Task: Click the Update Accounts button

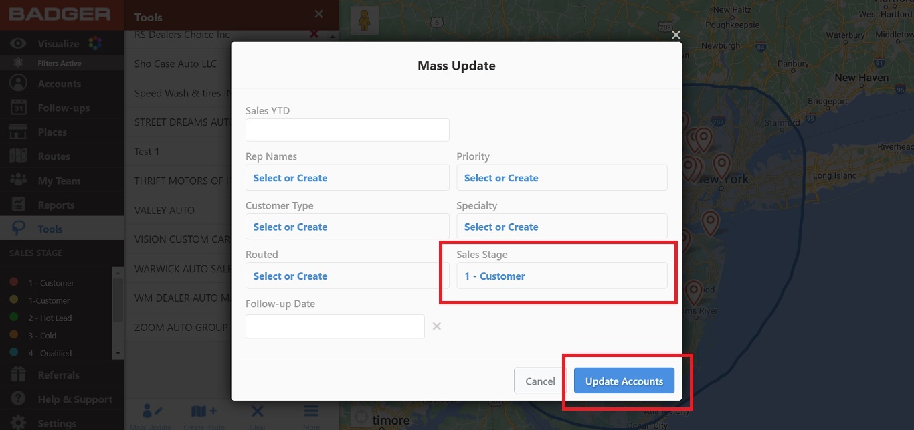Action: [x=624, y=381]
